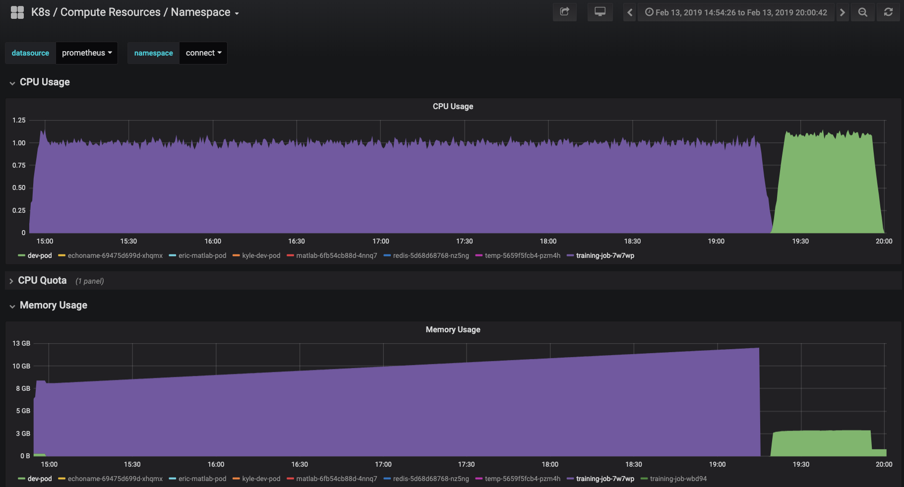Open the CPU Usage panel title menu
904x487 pixels.
[x=453, y=107]
